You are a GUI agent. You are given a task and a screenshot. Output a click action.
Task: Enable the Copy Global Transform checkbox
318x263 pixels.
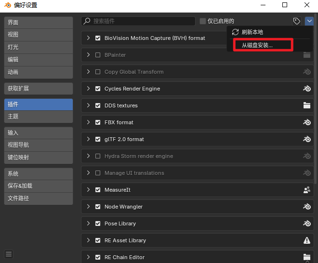tap(98, 72)
